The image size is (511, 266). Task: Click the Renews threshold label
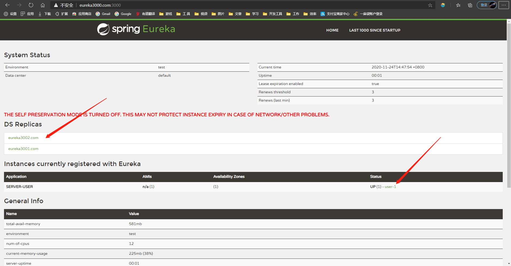click(x=275, y=92)
